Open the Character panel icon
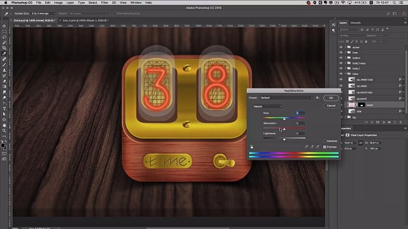Viewport: 408px width, 229px height. tap(333, 25)
